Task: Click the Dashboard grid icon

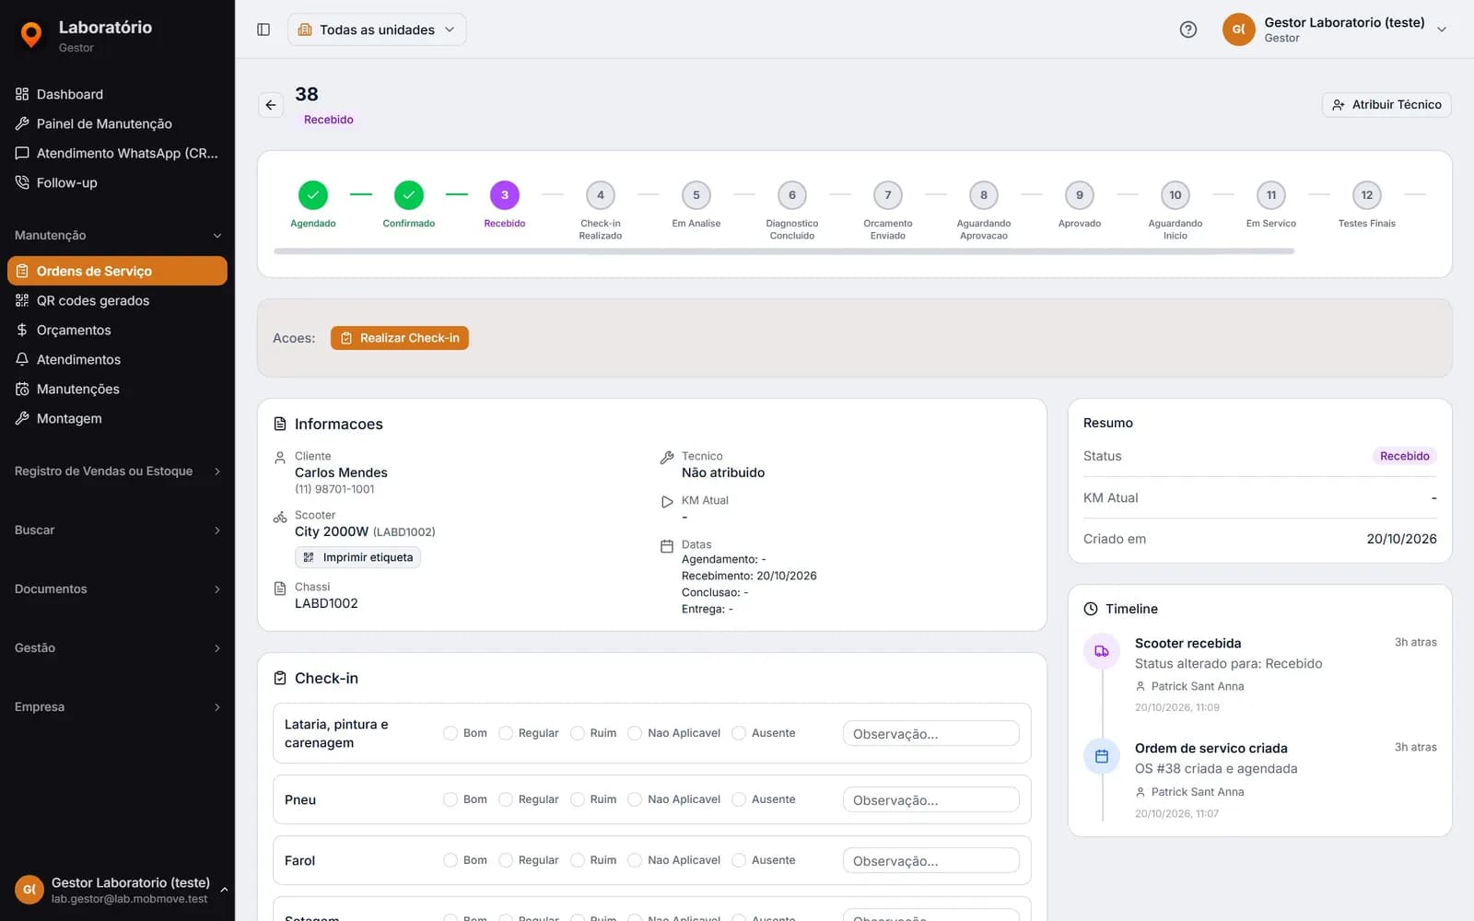Action: [22, 94]
